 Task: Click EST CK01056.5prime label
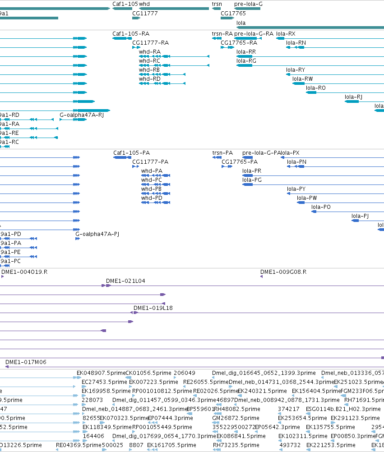(148, 373)
